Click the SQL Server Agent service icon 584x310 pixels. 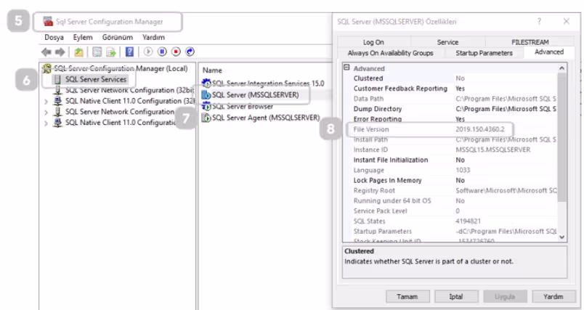206,118
